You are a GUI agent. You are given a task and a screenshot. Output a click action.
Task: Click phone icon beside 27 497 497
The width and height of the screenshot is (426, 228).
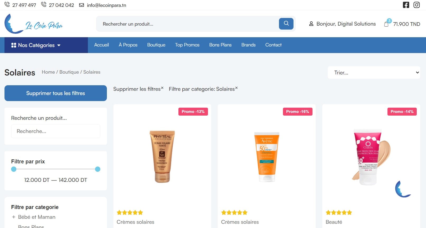7,5
